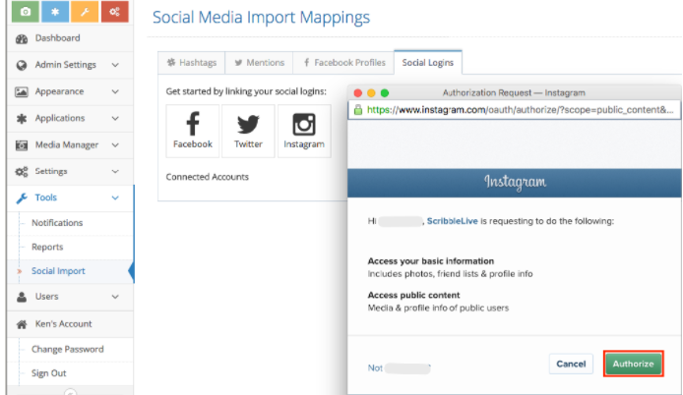Screen dimensions: 683x395
Task: Click 'Access your basic information' heading
Action: [x=431, y=261]
